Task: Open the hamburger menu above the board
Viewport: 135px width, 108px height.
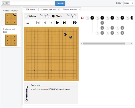Action: (x=28, y=23)
